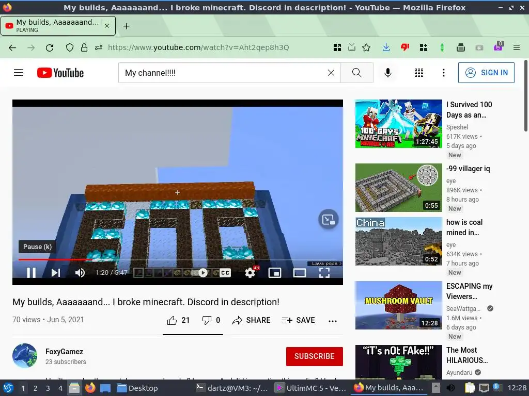This screenshot has width=529, height=396.
Task: Enter full screen mode
Action: tap(324, 272)
